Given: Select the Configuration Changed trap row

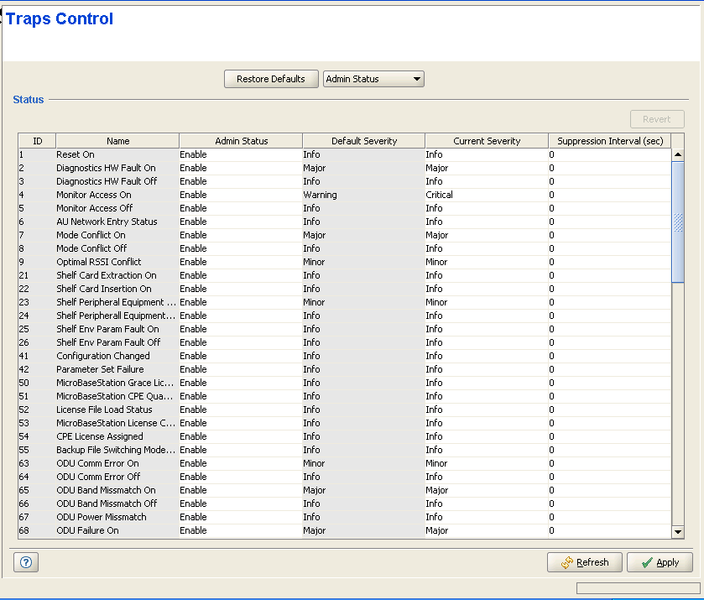Looking at the screenshot, I should pos(117,356).
